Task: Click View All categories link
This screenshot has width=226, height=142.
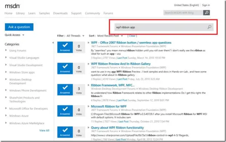Action: click(44, 130)
